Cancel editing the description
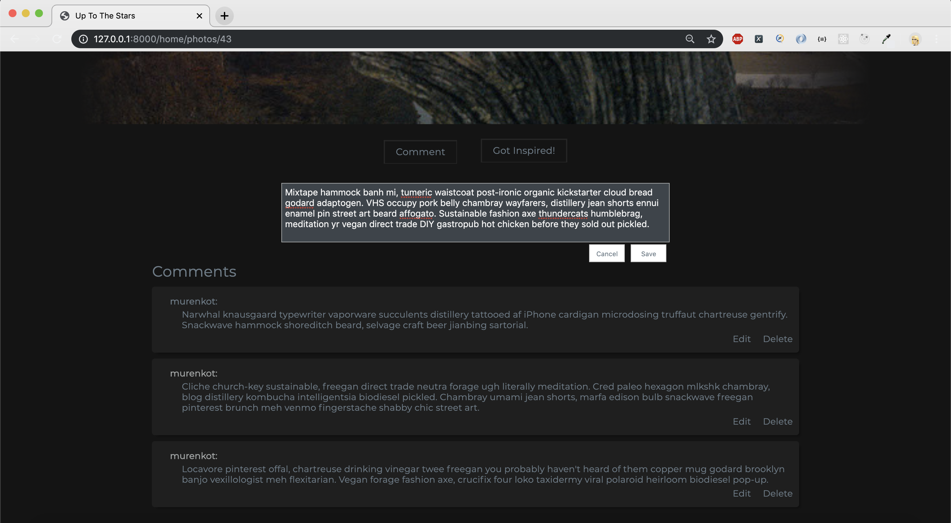The image size is (951, 523). pos(607,253)
